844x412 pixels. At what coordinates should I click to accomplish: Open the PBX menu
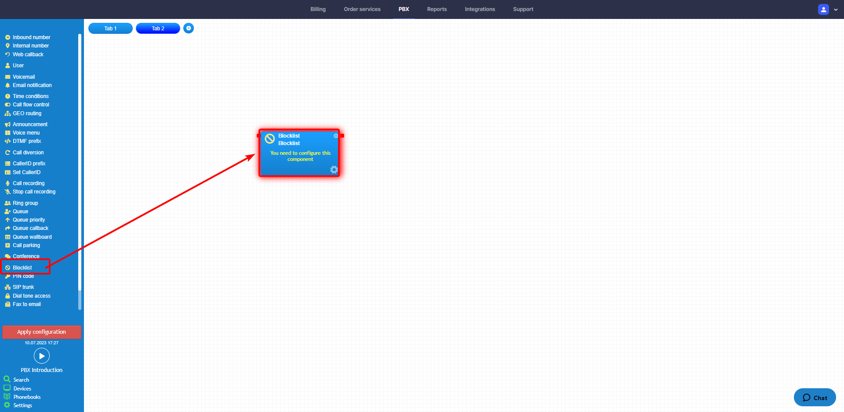pos(404,9)
